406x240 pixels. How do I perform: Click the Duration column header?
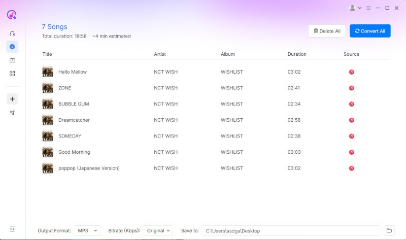[x=297, y=54]
